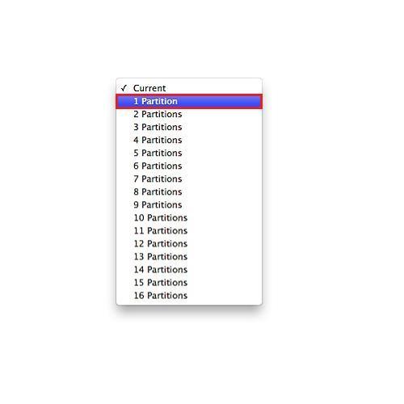Select 8 Partitions option

pos(189,191)
